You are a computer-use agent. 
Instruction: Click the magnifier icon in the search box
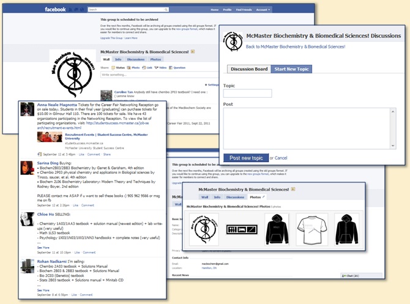point(166,10)
